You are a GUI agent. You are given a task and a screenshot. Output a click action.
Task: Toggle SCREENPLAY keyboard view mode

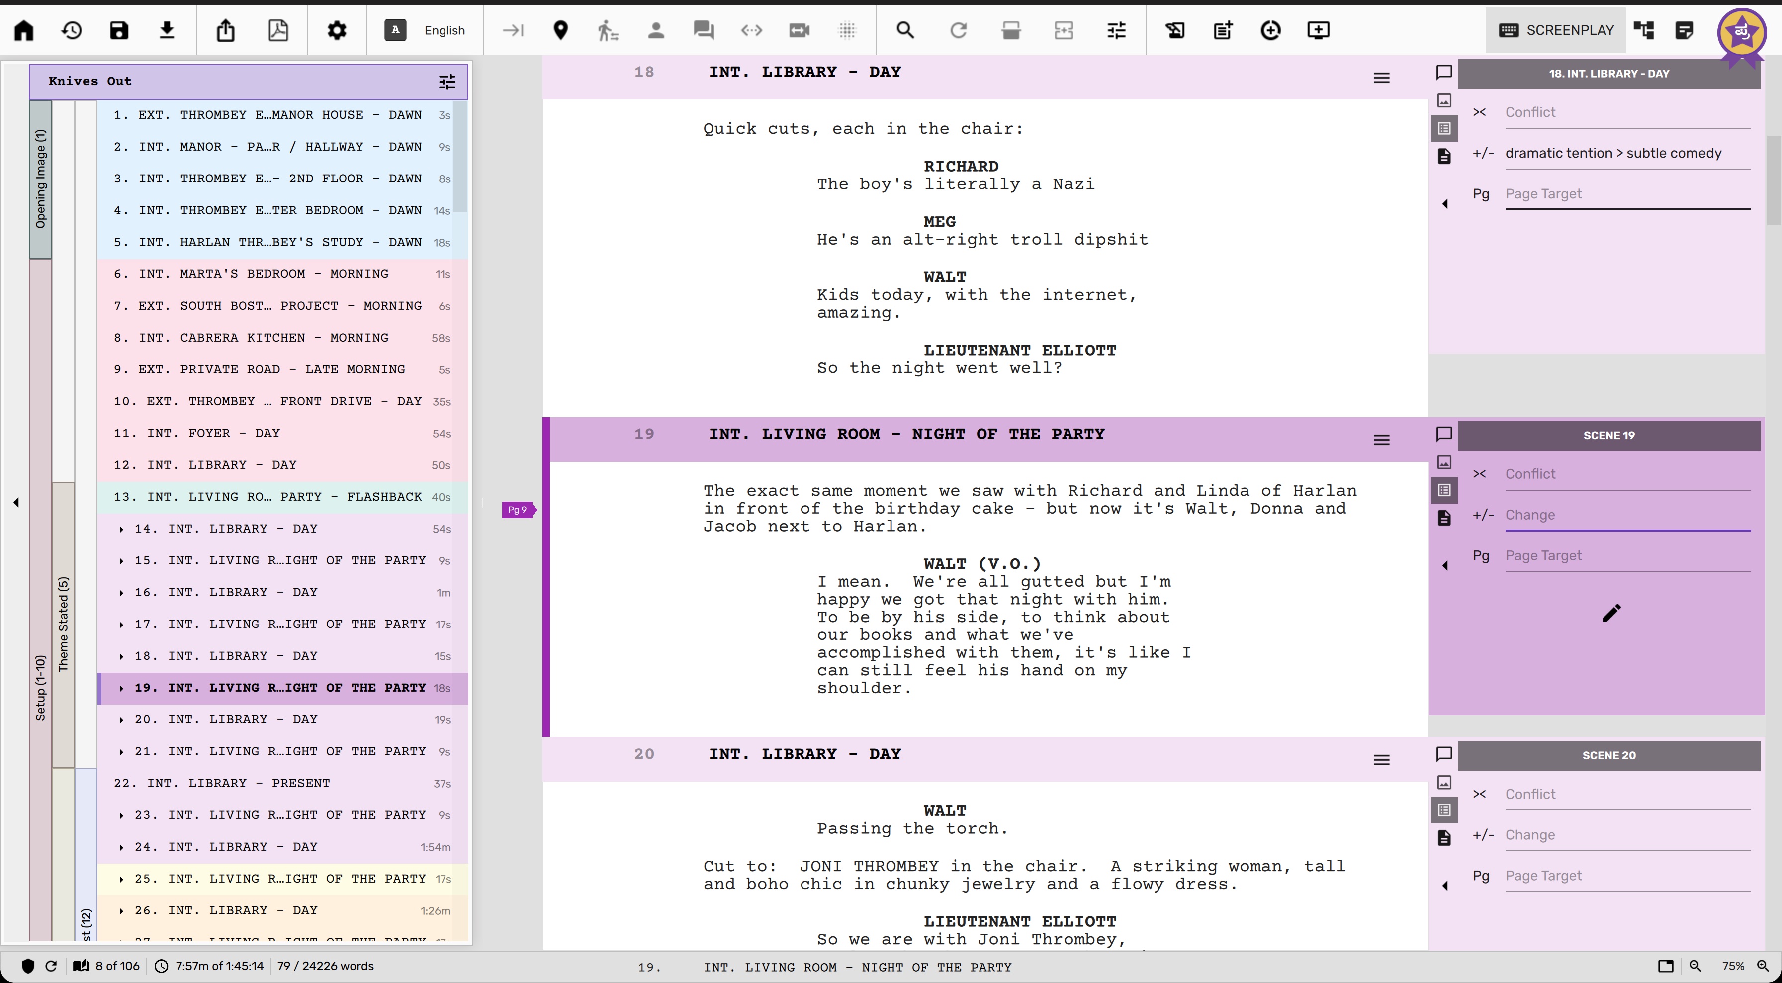1556,30
